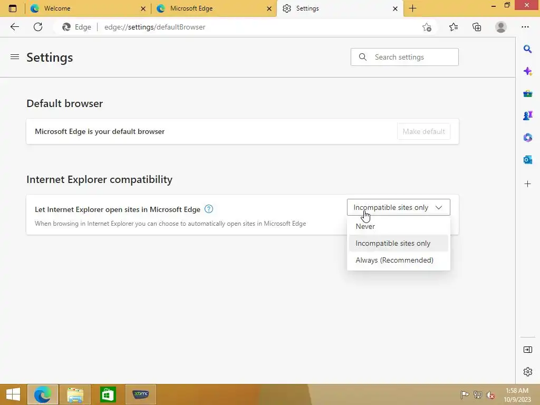This screenshot has width=540, height=405.
Task: Close the Welcome tab
Action: [x=143, y=8]
